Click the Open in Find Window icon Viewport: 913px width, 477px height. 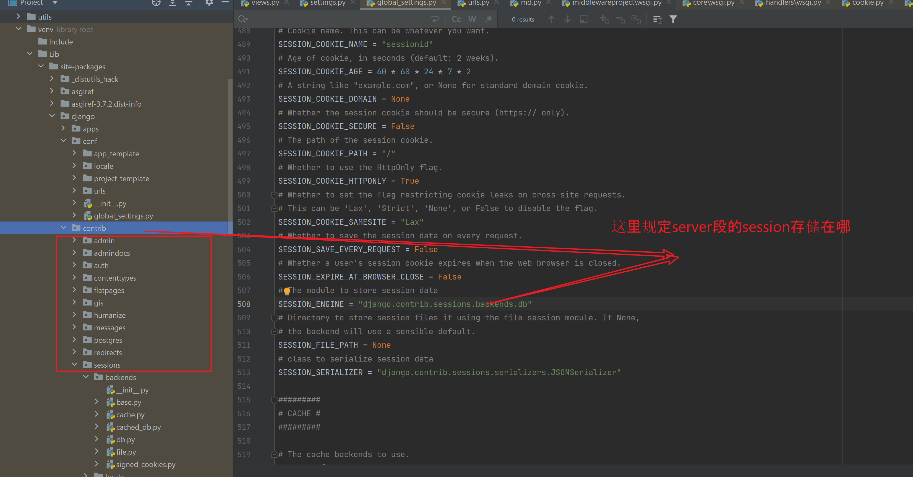583,19
